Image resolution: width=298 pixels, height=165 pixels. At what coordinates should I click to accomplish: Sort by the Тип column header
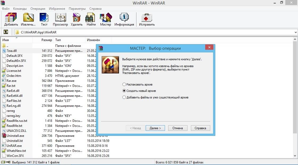coord(70,40)
